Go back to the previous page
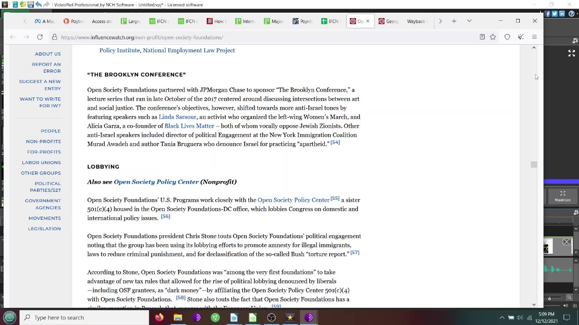 13,37
